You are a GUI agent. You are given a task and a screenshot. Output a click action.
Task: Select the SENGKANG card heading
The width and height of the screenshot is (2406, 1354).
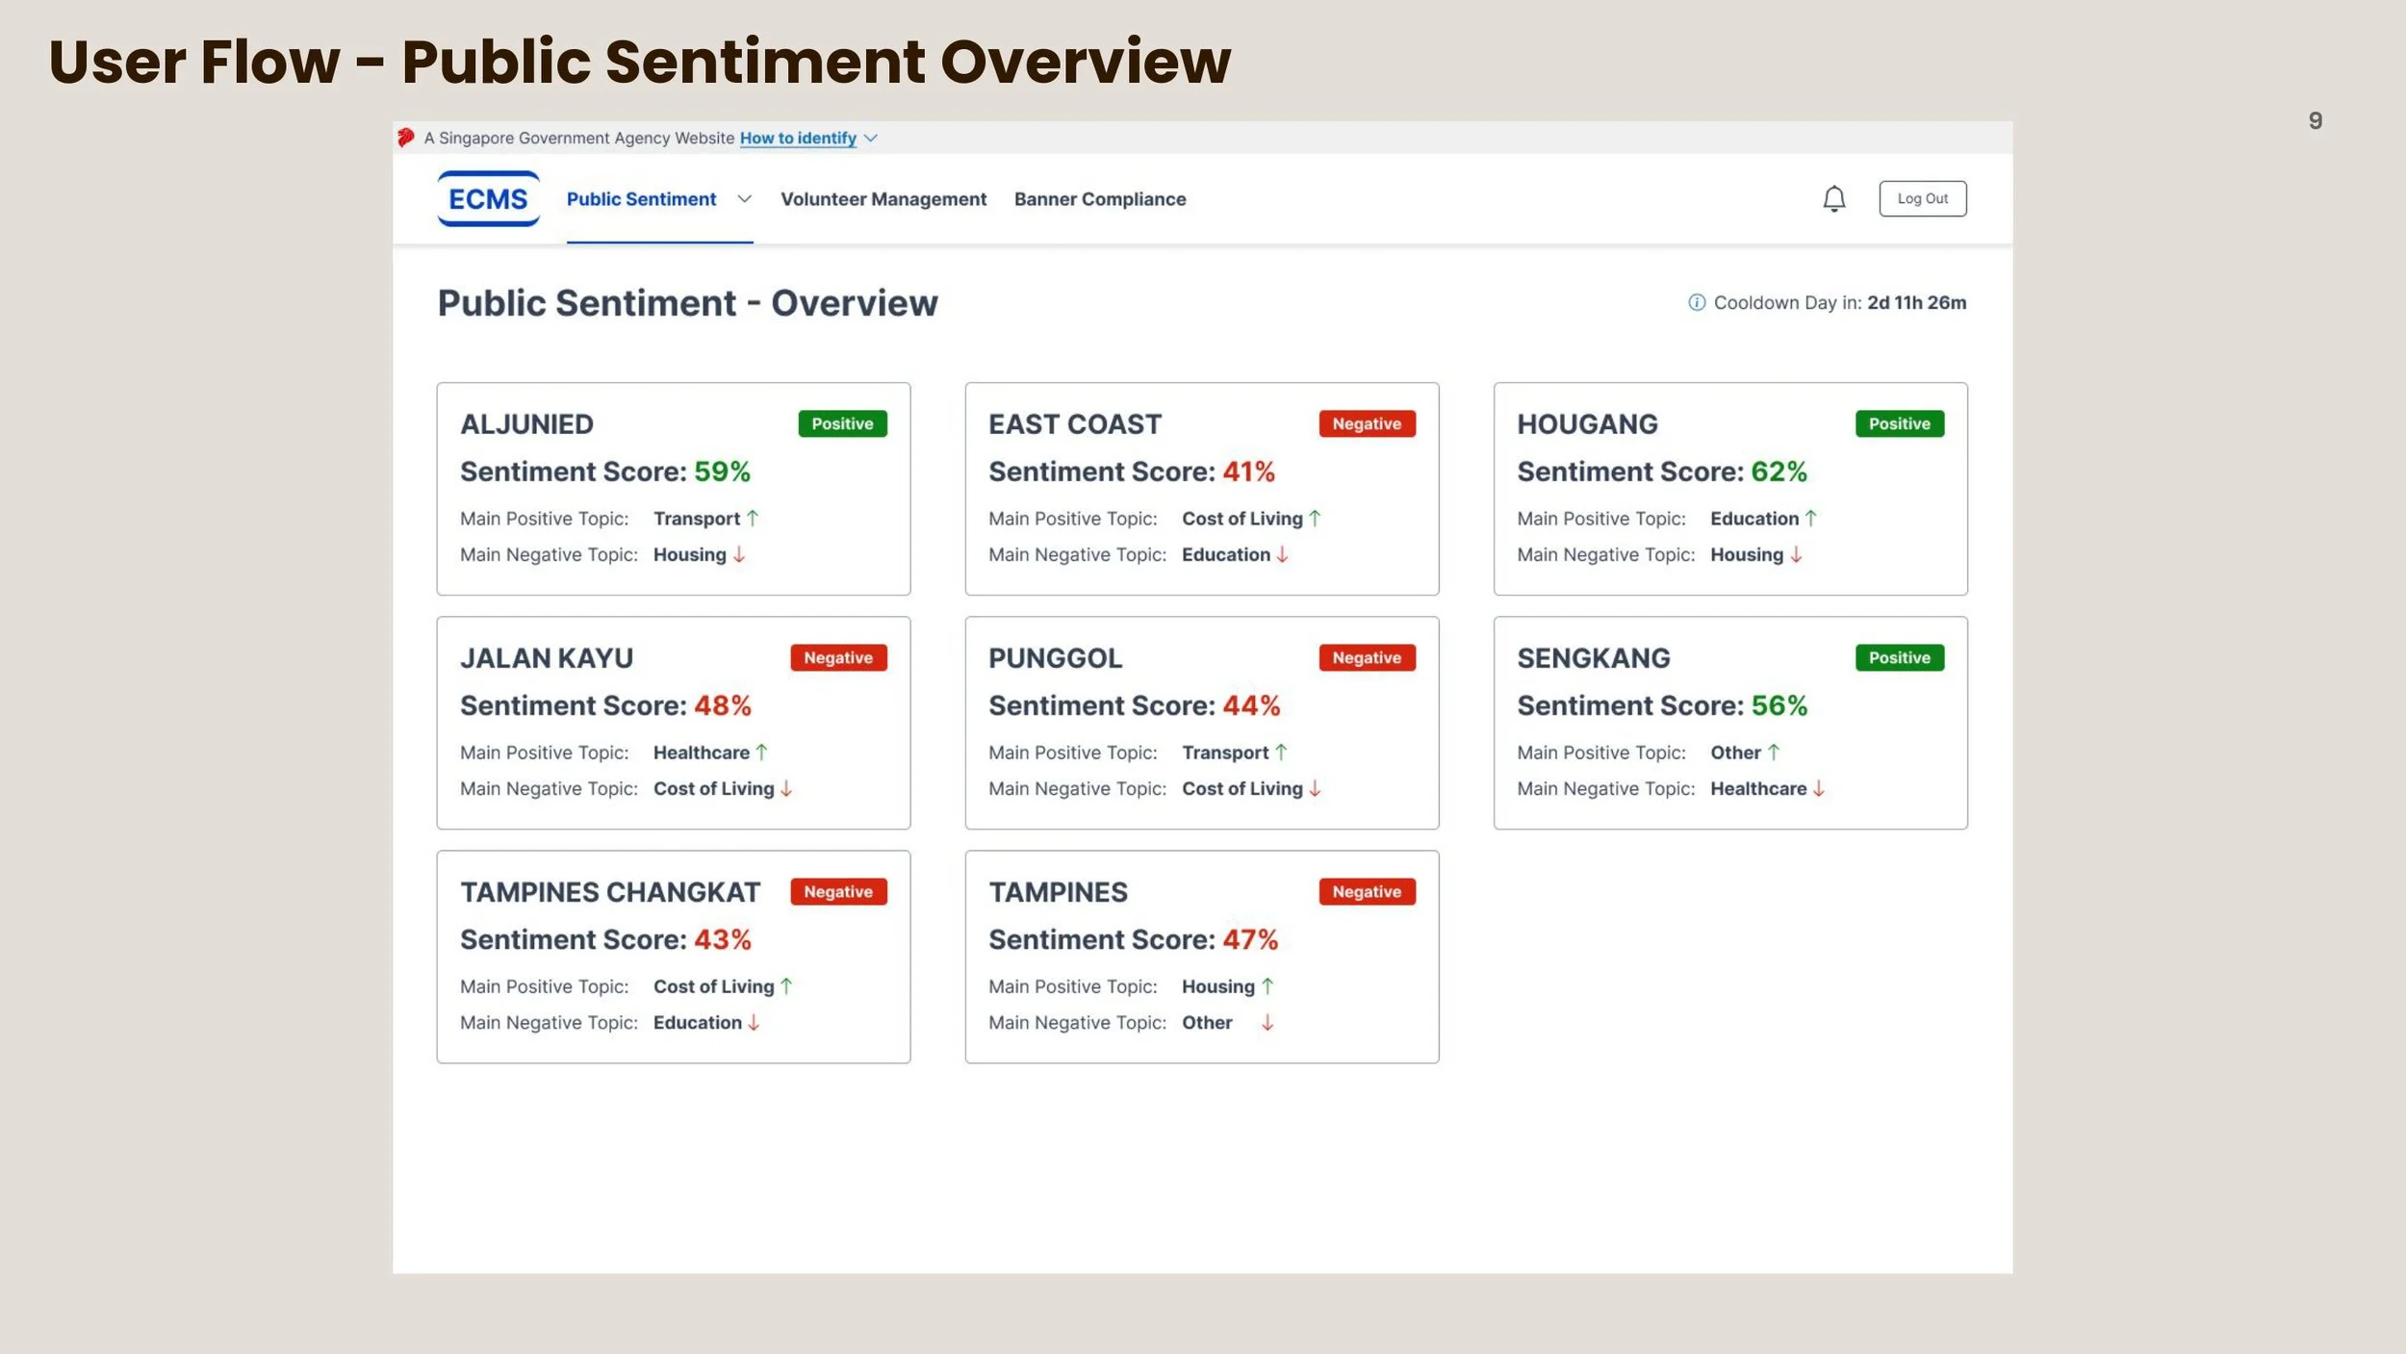(1593, 657)
